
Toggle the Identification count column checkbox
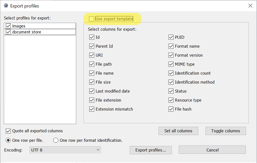click(171, 73)
